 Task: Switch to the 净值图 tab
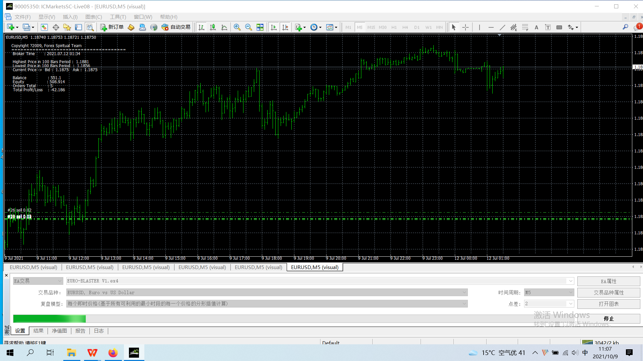[x=59, y=331]
